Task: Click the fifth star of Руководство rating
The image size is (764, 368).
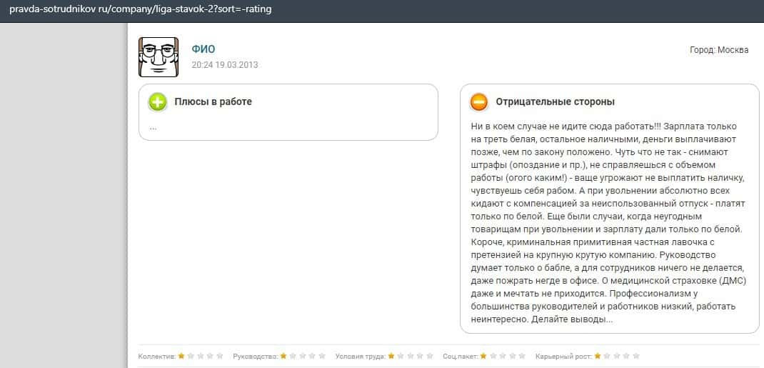Action: pyautogui.click(x=322, y=355)
